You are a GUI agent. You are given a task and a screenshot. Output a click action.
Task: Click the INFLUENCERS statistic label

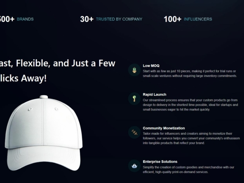(198, 19)
